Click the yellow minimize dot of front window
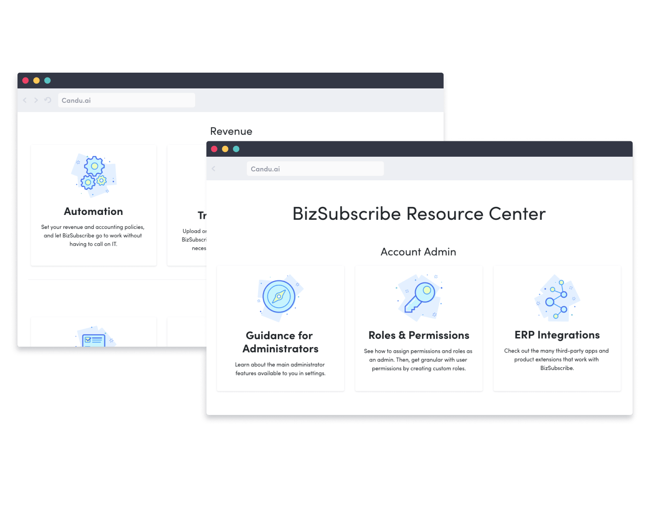 [225, 149]
